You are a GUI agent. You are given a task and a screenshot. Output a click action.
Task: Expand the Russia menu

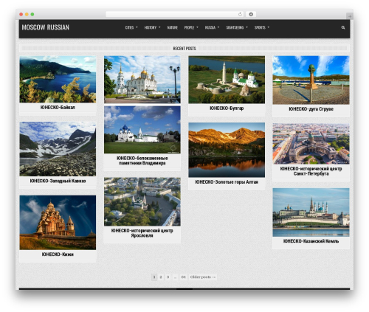(212, 27)
